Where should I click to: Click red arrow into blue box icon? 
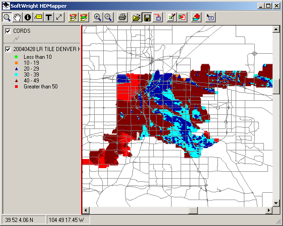pos(158,17)
